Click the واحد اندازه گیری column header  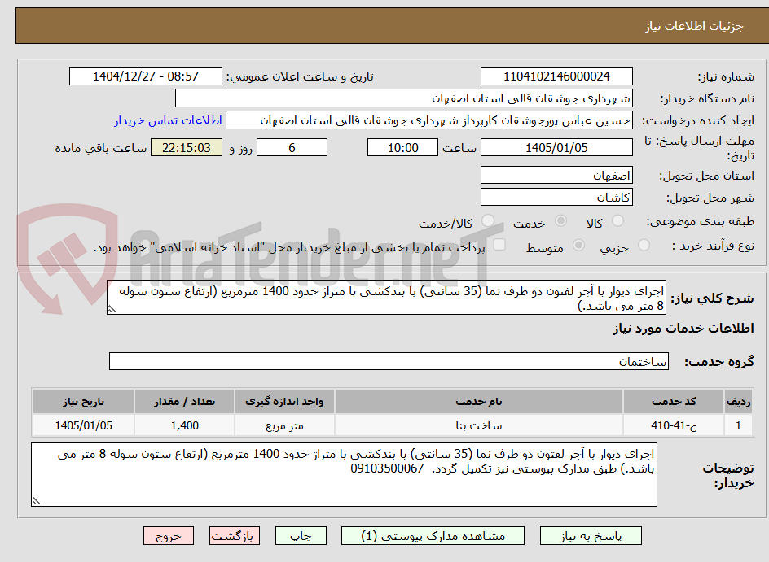pos(284,402)
